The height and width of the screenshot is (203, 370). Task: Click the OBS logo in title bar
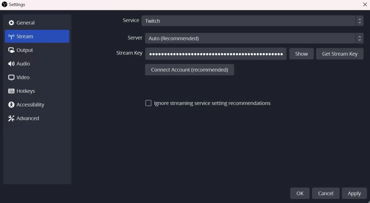[x=4, y=4]
